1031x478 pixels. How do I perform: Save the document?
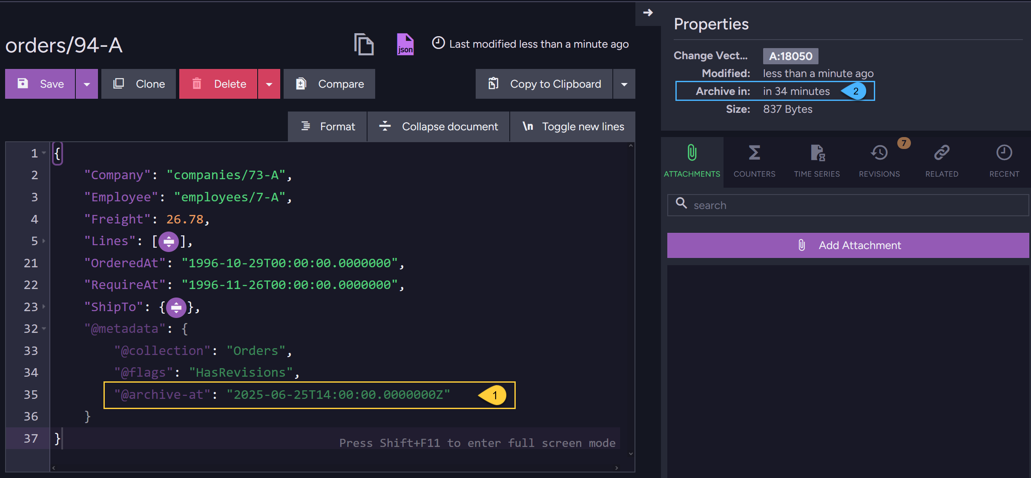(x=40, y=84)
